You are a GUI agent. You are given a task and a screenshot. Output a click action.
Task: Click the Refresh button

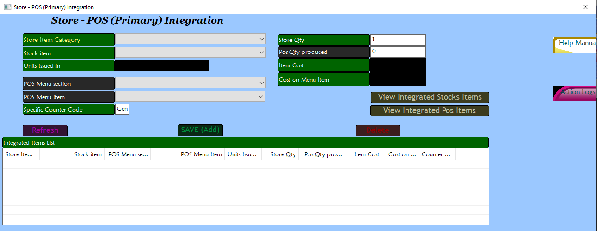45,130
